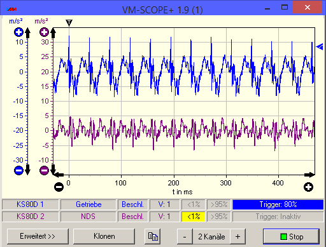Click the black plus icon on time axis
This screenshot has height=247, width=326.
point(308,187)
